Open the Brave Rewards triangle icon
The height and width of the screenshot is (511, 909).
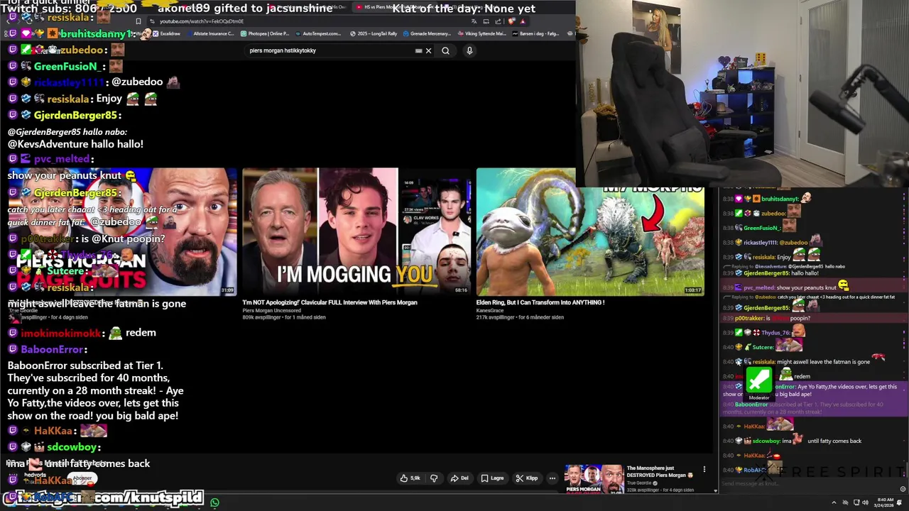522,21
